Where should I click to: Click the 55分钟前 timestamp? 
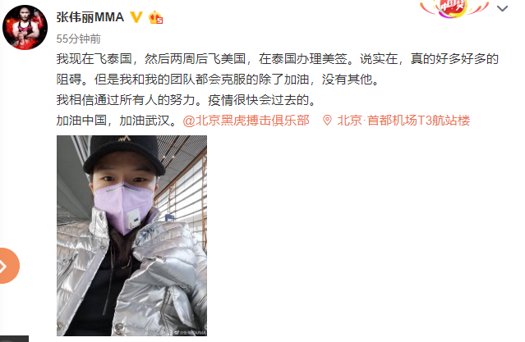point(78,39)
